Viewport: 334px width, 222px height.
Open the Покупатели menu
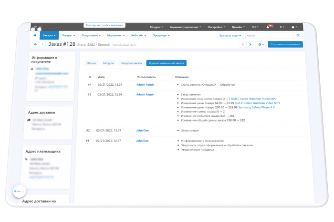pos(91,35)
